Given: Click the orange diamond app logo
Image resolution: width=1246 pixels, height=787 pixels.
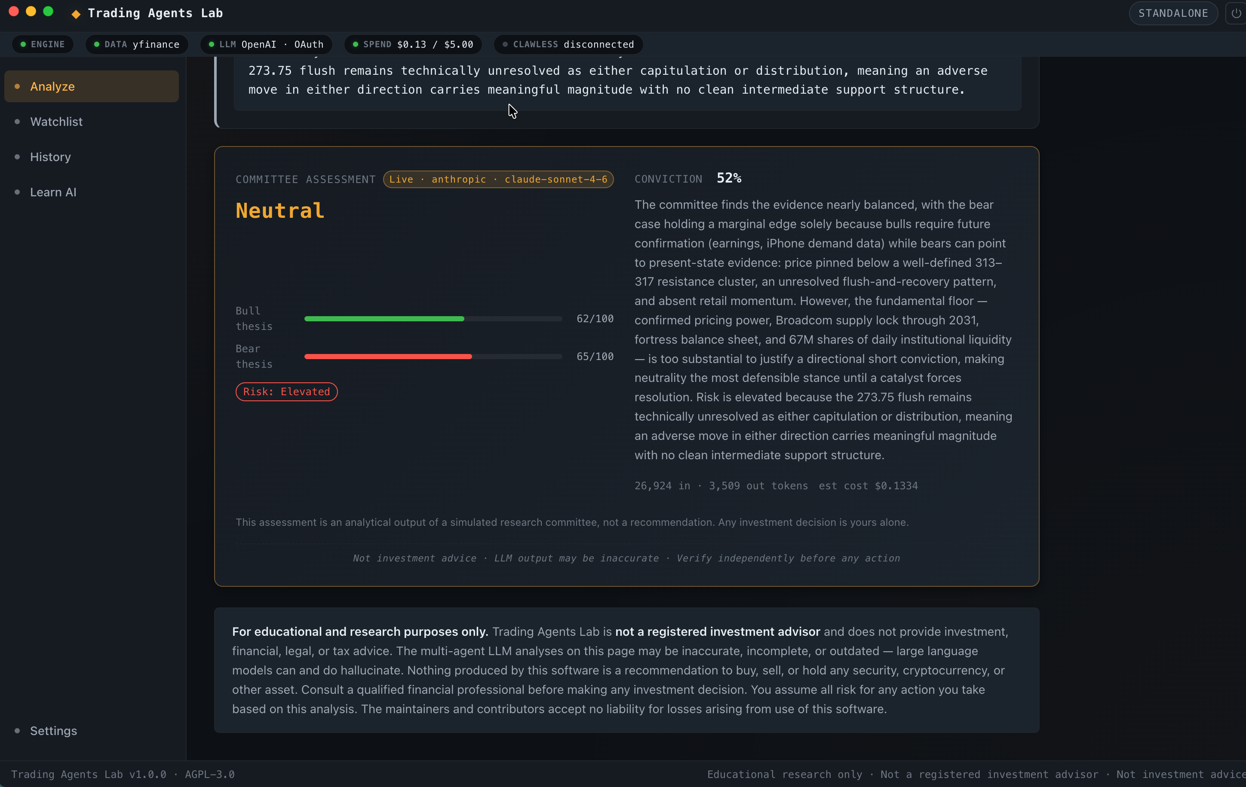Looking at the screenshot, I should (76, 14).
